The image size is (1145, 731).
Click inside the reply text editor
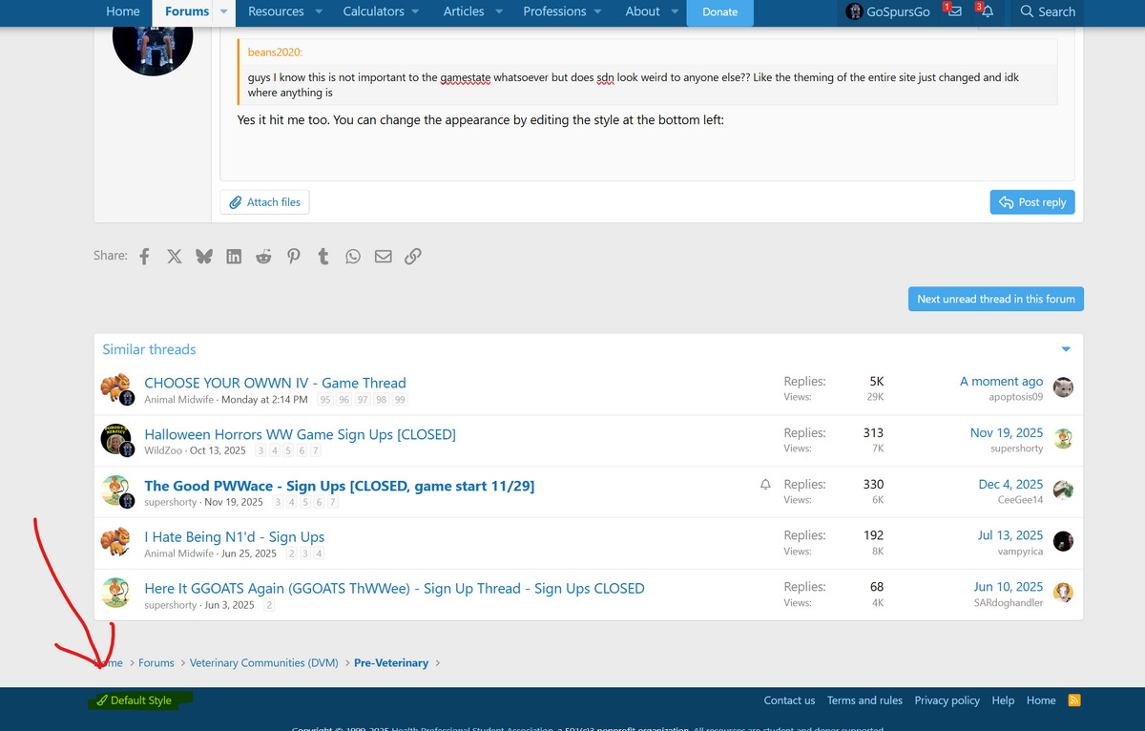point(647,148)
